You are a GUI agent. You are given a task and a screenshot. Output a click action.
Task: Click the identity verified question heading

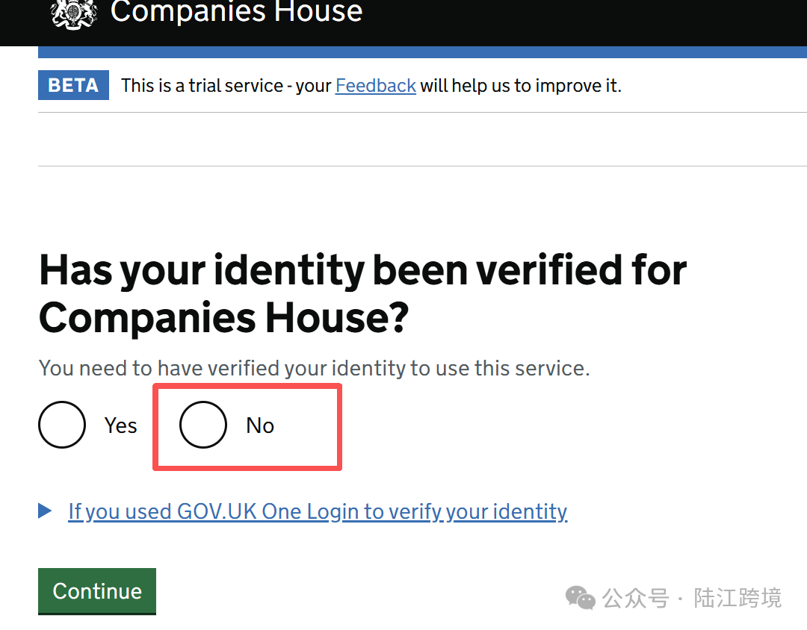click(362, 293)
